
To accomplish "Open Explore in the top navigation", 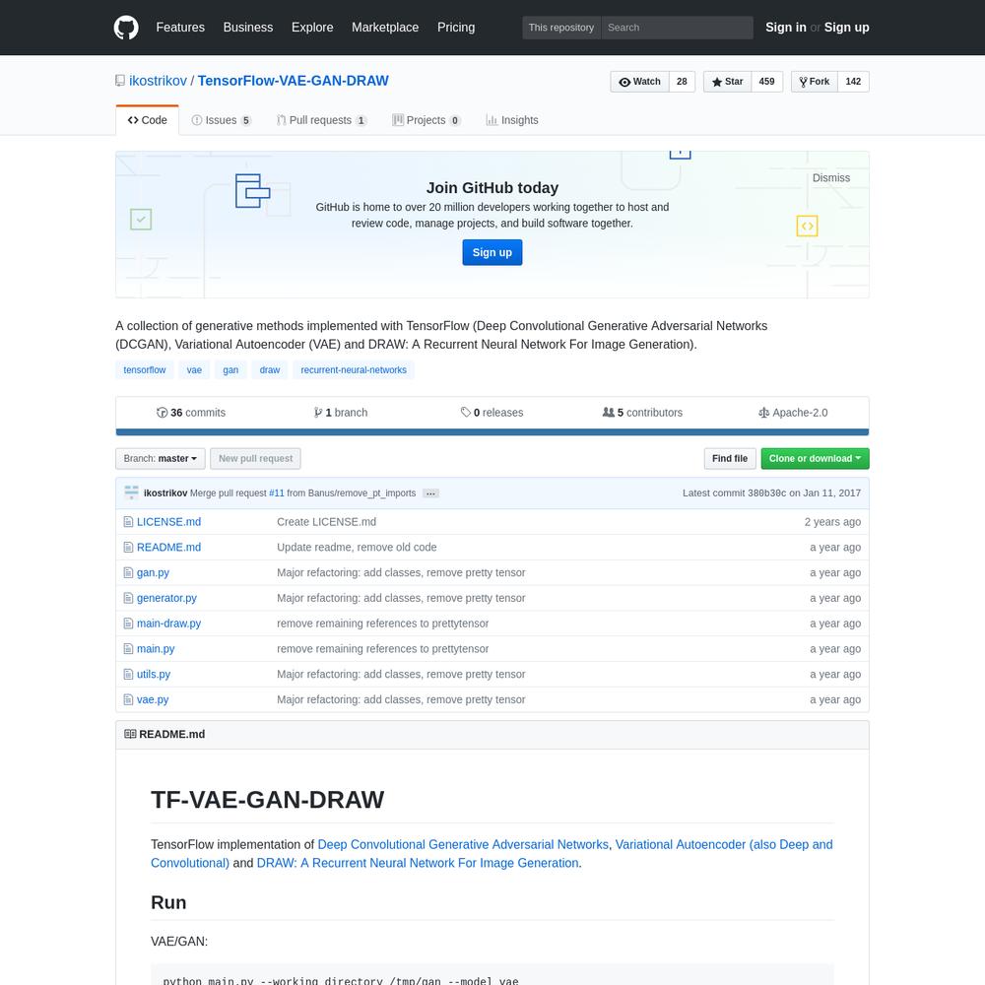I will [312, 28].
